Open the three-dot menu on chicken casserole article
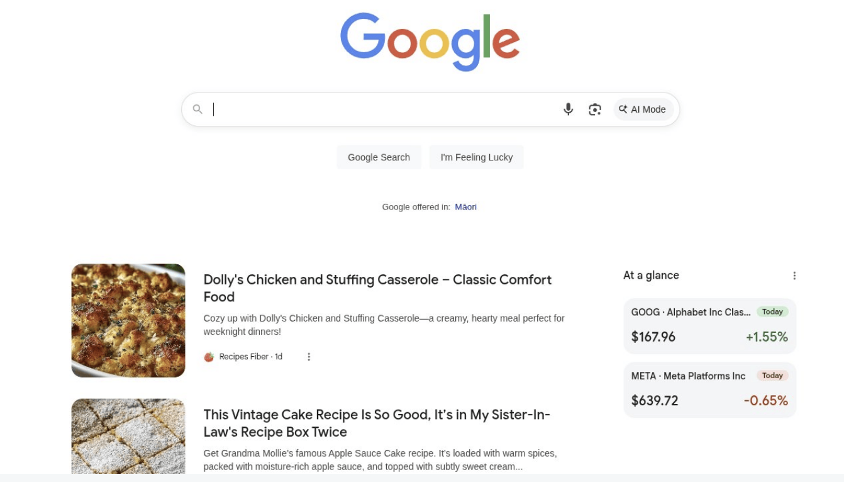This screenshot has height=482, width=844. click(309, 356)
